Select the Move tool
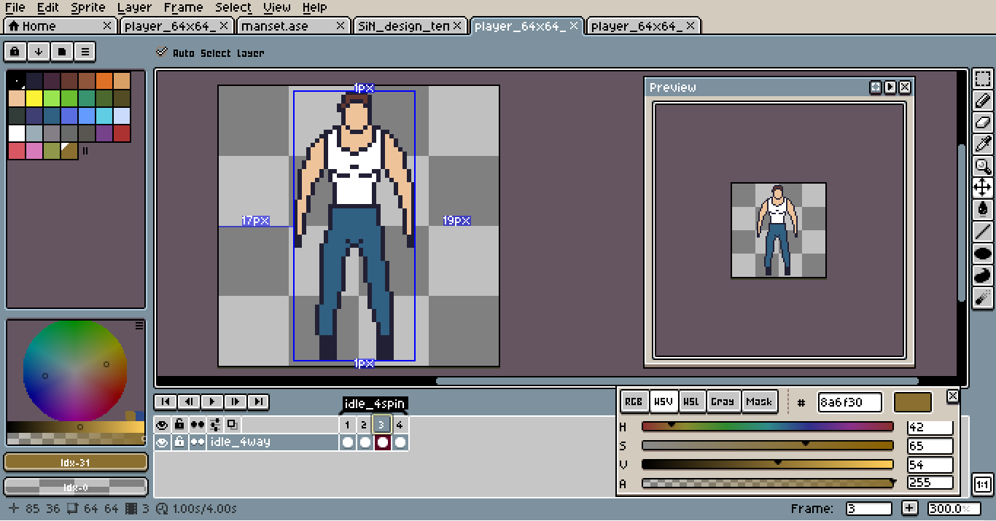This screenshot has width=996, height=521. coord(983,188)
